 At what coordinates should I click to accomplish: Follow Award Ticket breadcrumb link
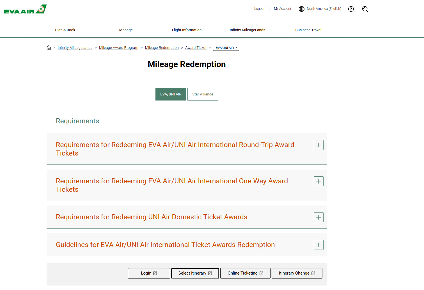(196, 48)
